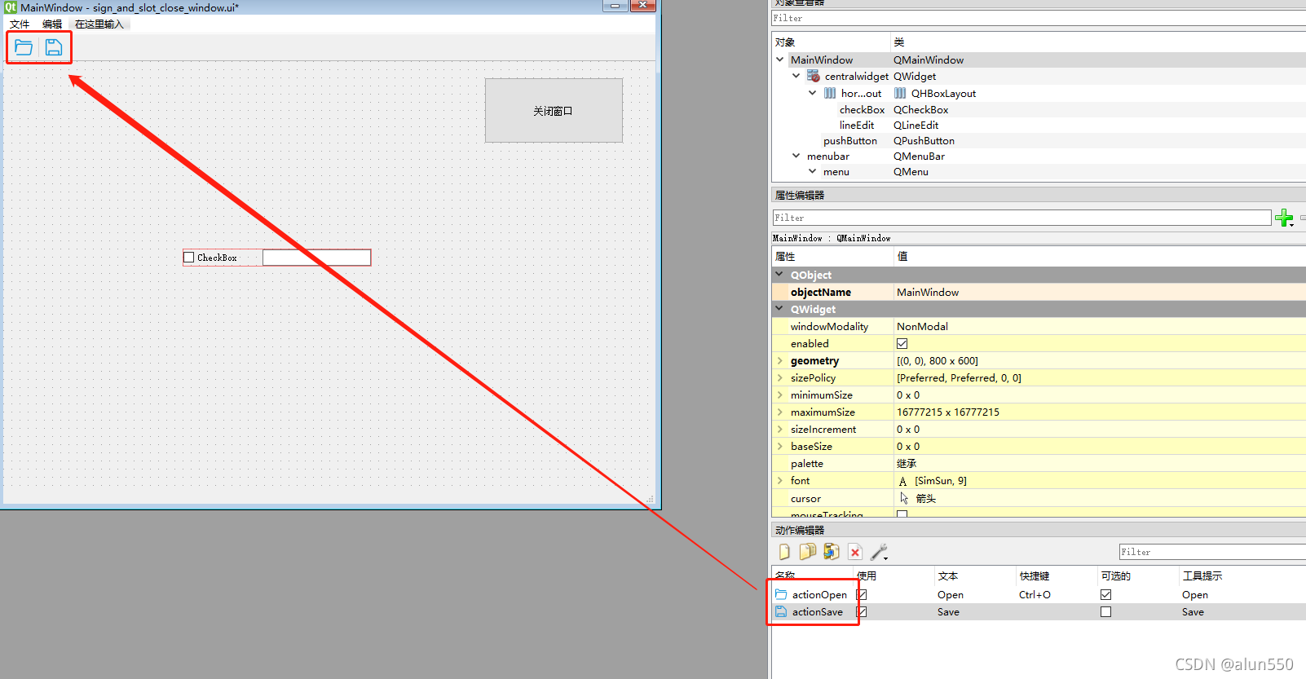Image resolution: width=1306 pixels, height=679 pixels.
Task: Click the Paste action icon in the action editor
Action: coord(831,552)
